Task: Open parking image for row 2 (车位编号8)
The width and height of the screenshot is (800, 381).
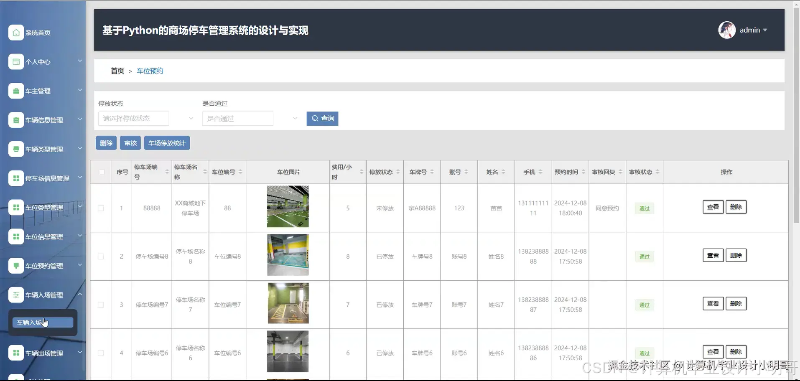Action: coord(288,255)
